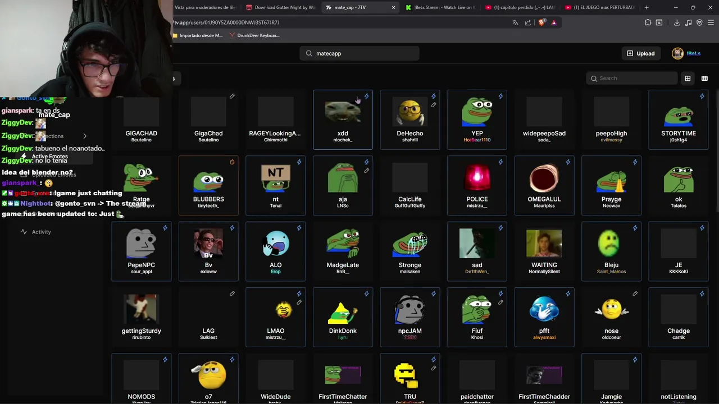The image size is (719, 404).
Task: Click the IBeLs profile avatar
Action: [677, 53]
